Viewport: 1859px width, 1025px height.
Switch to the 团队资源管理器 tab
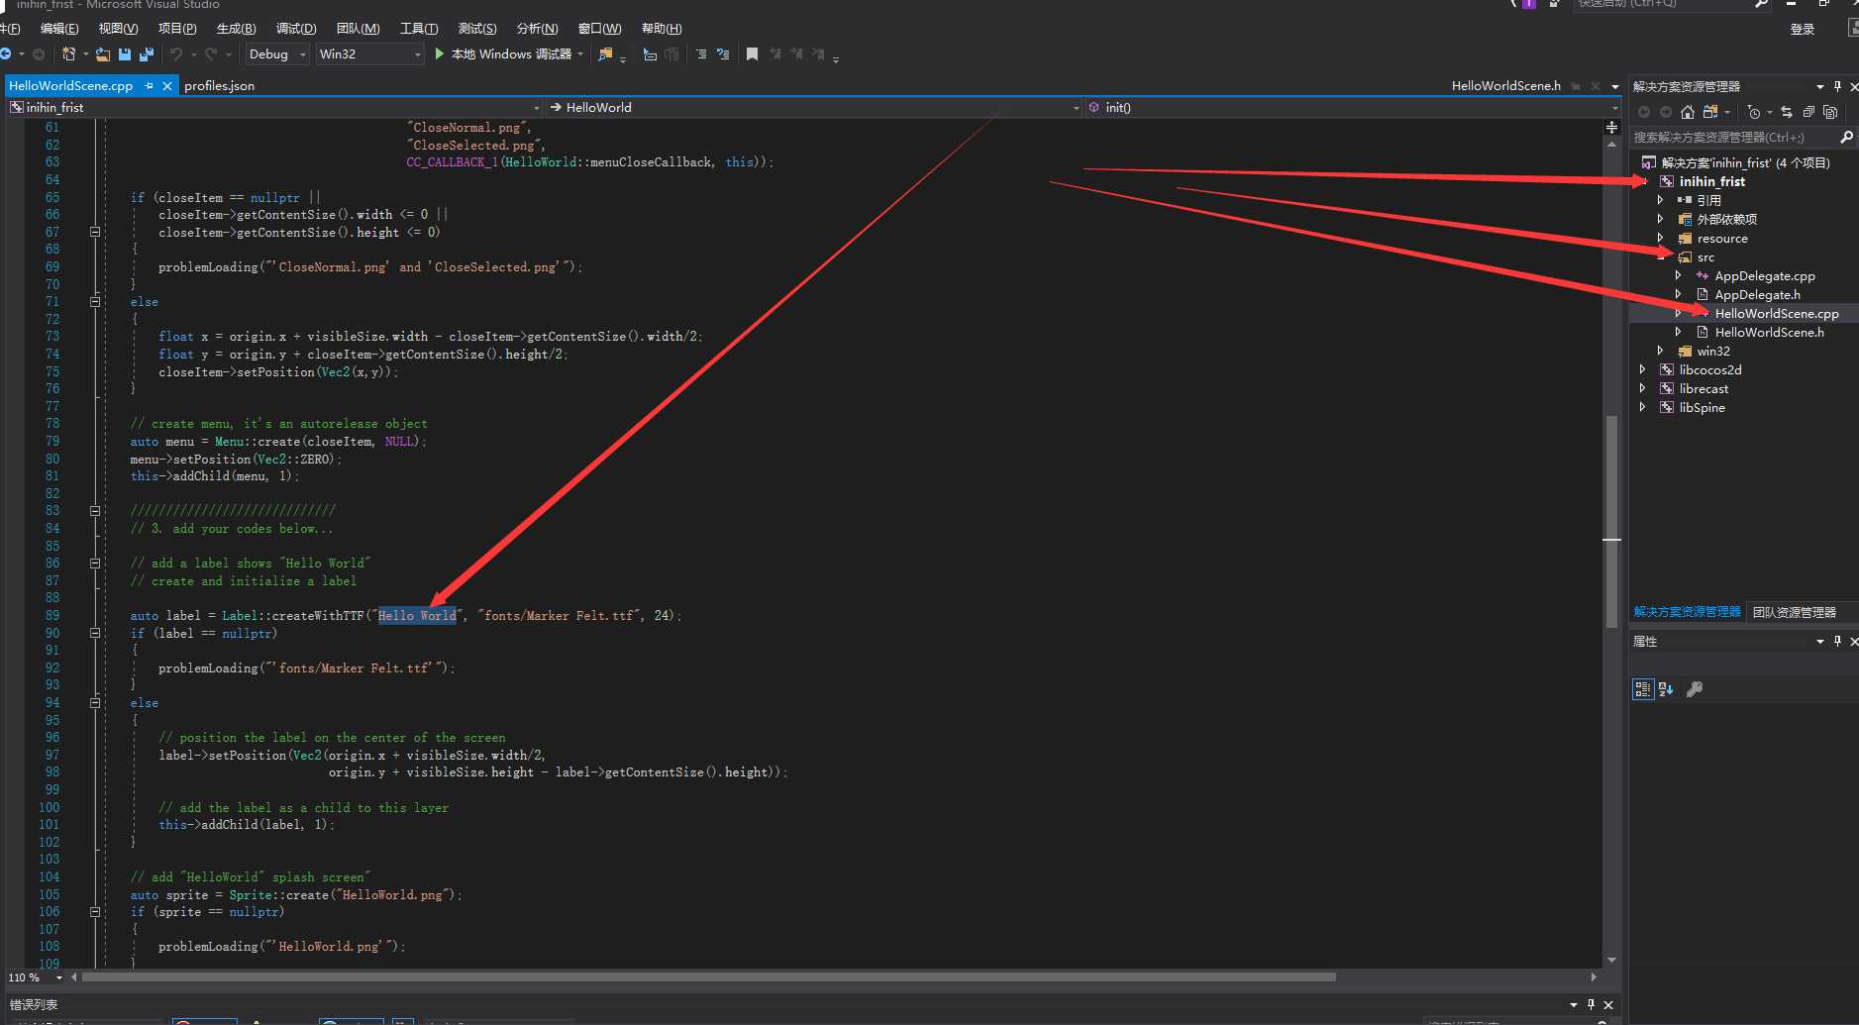(1794, 612)
